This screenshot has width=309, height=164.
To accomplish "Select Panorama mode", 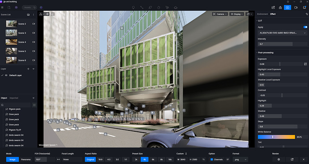I will (x=26, y=160).
